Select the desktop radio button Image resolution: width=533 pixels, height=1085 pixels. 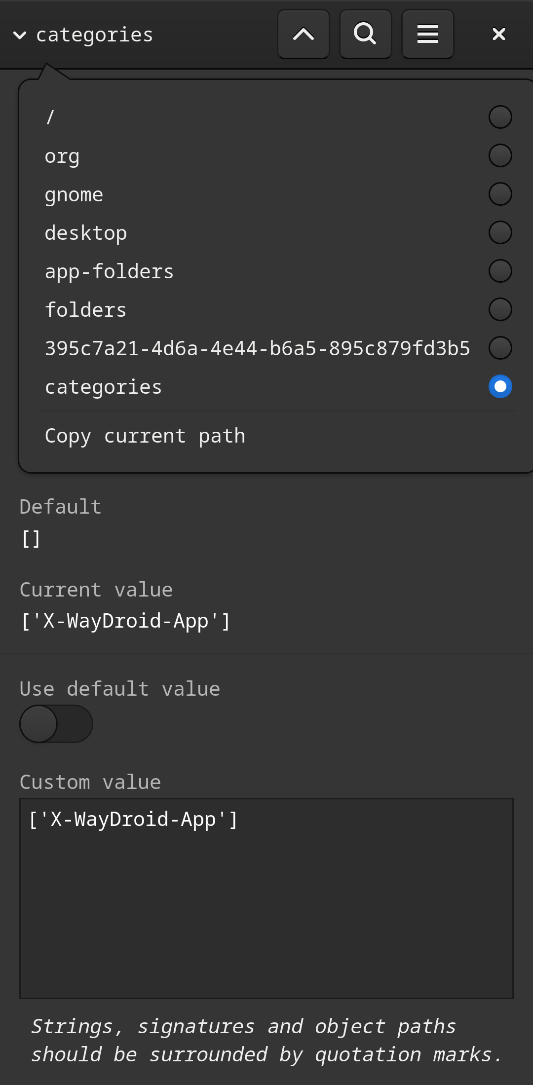coord(500,232)
